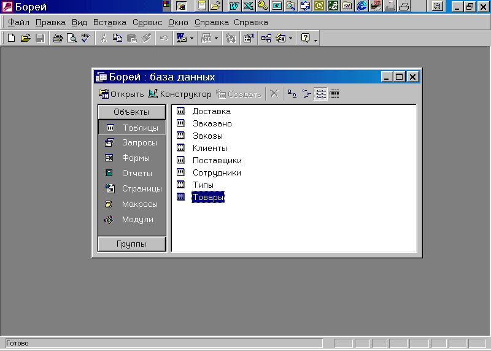The image size is (491, 351).
Task: Launch Internet Explorer from shortcut bar
Action: click(361, 6)
